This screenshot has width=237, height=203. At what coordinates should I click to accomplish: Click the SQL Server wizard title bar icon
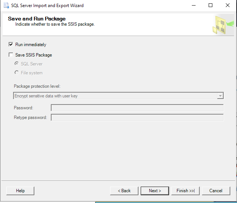6,5
